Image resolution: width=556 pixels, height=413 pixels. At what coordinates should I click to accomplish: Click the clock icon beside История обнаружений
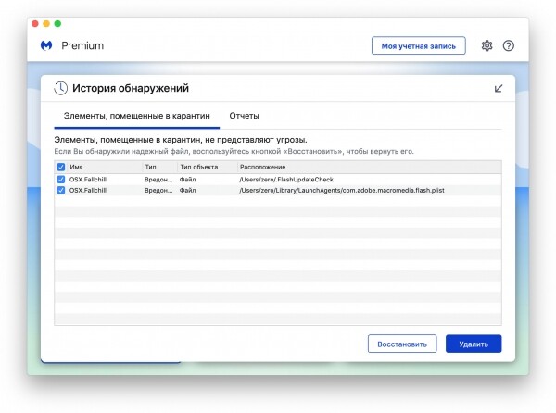pos(60,88)
